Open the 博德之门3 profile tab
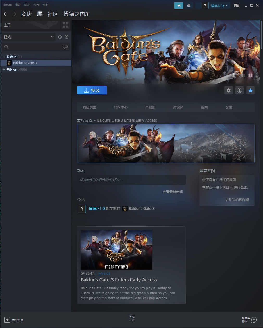The image size is (263, 328). click(76, 14)
